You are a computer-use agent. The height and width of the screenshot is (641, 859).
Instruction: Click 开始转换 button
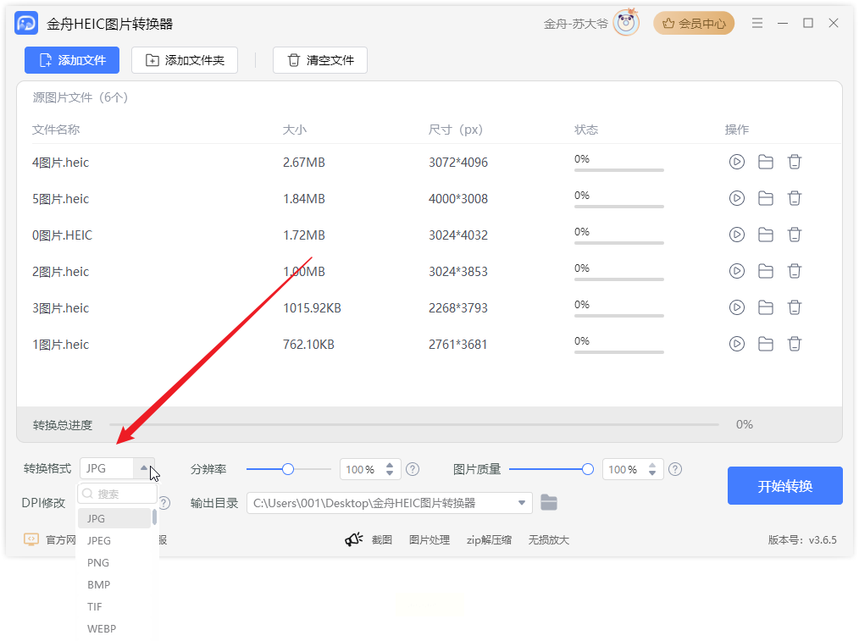click(784, 485)
